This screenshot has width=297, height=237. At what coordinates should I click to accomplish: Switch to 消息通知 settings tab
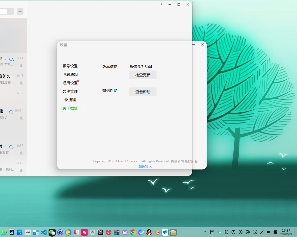[70, 74]
